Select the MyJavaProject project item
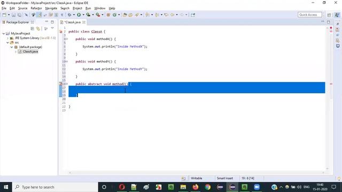Viewport: 342px width, 192px height. coord(20,34)
